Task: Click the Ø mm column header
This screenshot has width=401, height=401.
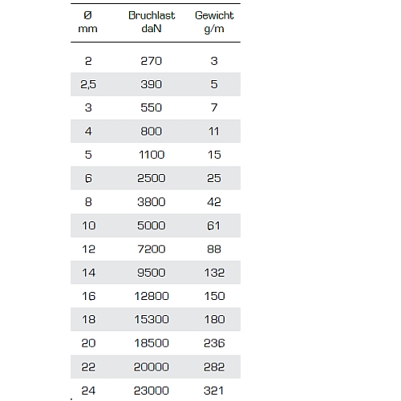Action: (x=87, y=22)
